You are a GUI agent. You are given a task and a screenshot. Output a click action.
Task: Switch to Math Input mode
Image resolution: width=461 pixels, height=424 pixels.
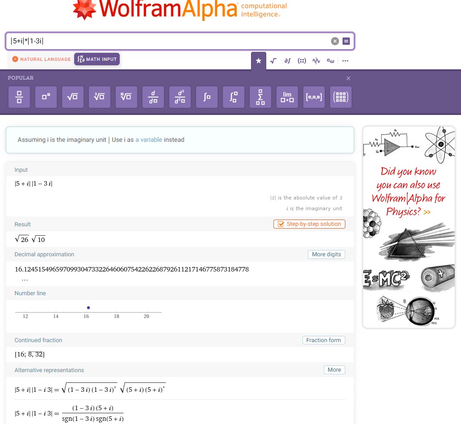click(x=97, y=59)
